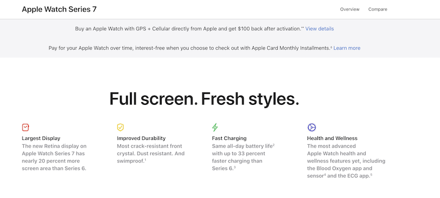Open the Overview tab
Screen dimensions: 440x198
click(350, 9)
